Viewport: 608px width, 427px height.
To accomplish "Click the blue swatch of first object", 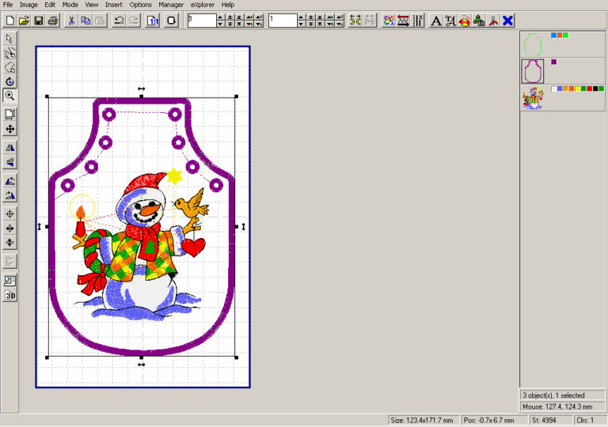I will click(x=553, y=36).
